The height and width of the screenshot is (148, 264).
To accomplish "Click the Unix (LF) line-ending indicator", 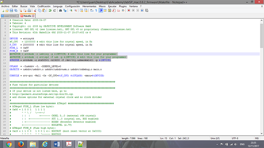I will point(215,138).
